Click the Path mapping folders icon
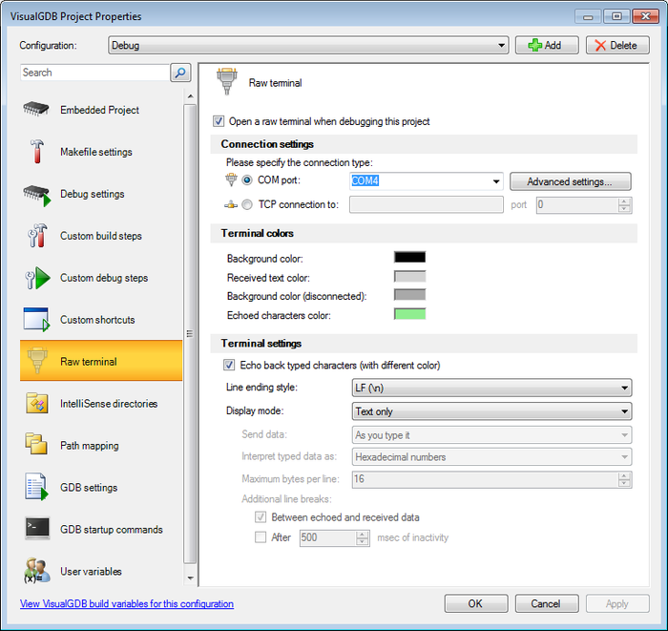The image size is (668, 631). coord(36,444)
